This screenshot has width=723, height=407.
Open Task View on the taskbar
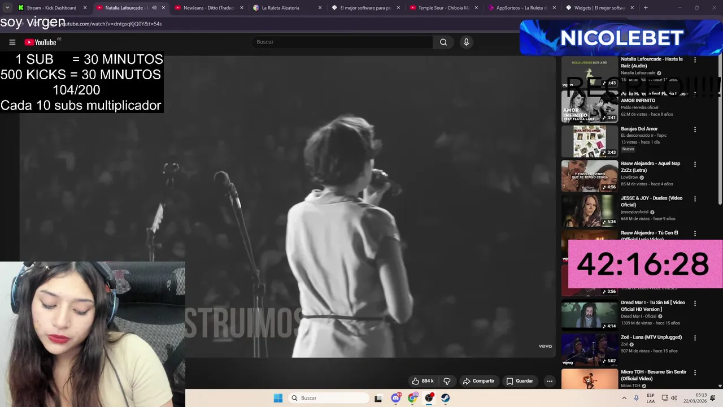coord(378,398)
